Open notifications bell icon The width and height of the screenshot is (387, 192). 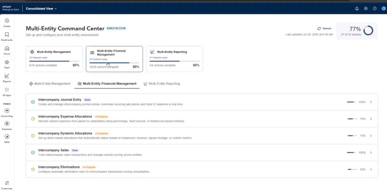coord(357,8)
